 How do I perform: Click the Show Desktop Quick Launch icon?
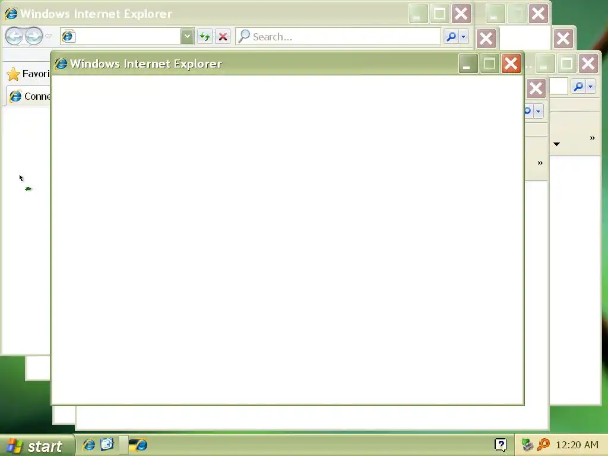click(x=107, y=444)
